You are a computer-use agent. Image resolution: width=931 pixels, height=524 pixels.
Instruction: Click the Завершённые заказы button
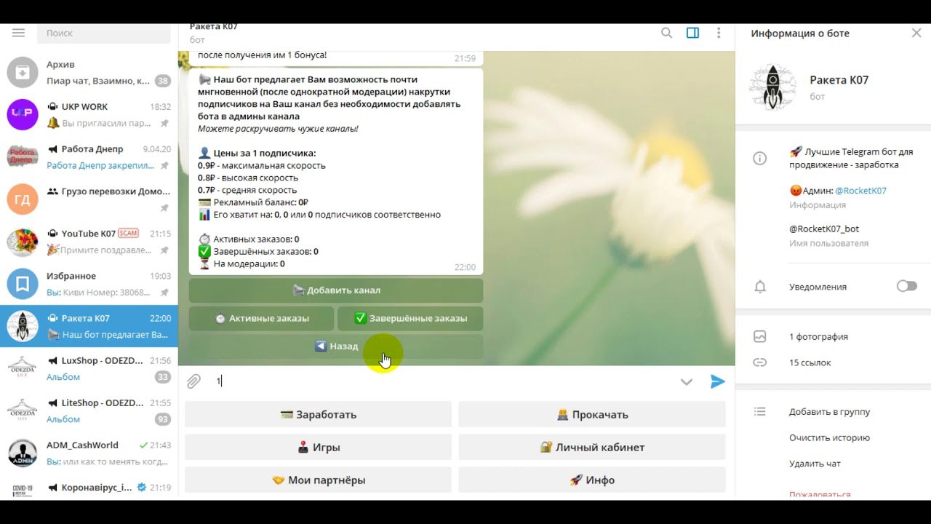(410, 318)
